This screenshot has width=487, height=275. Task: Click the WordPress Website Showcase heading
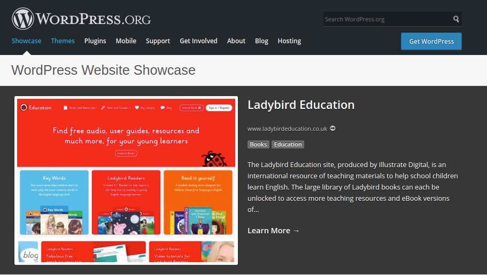point(103,70)
